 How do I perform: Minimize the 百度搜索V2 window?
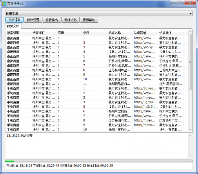[174, 3]
